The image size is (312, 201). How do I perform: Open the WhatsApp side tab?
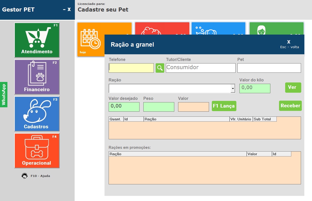pyautogui.click(x=4, y=94)
